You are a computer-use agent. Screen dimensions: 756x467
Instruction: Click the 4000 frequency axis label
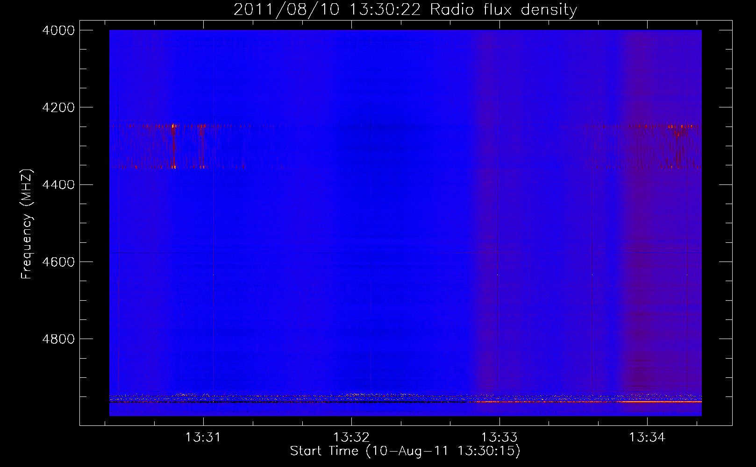click(x=58, y=30)
